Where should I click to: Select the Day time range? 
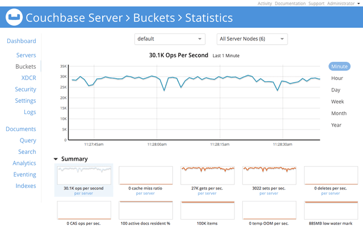[x=336, y=90]
